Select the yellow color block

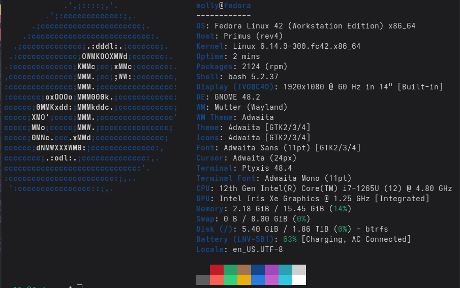tap(244, 280)
